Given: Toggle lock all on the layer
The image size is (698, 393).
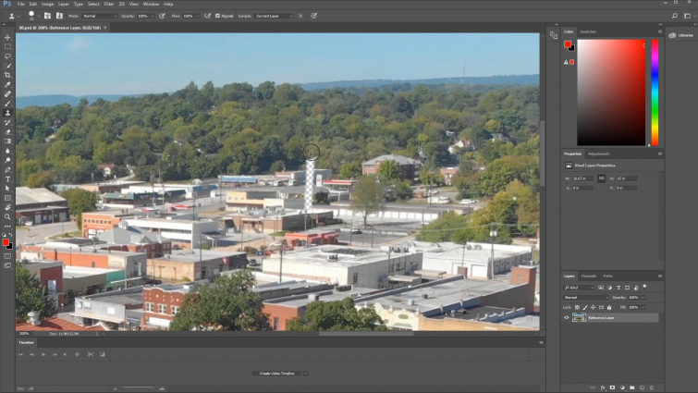Looking at the screenshot, I should 609,307.
